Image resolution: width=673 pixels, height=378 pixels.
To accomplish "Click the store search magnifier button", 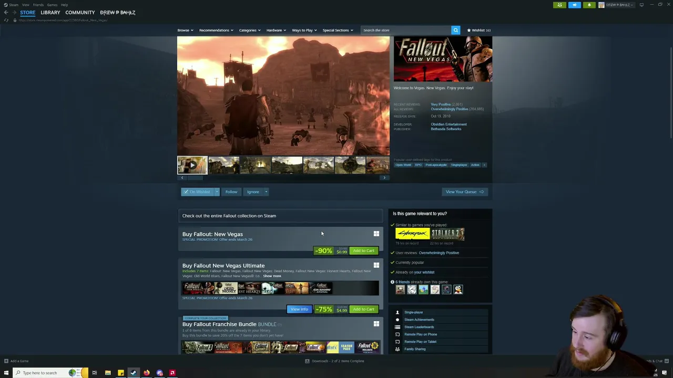I will pyautogui.click(x=456, y=30).
